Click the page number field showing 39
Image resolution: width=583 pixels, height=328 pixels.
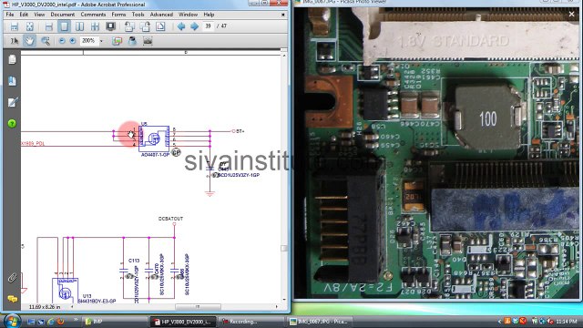(208, 26)
